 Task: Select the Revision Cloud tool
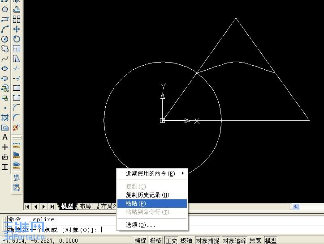coord(5,49)
